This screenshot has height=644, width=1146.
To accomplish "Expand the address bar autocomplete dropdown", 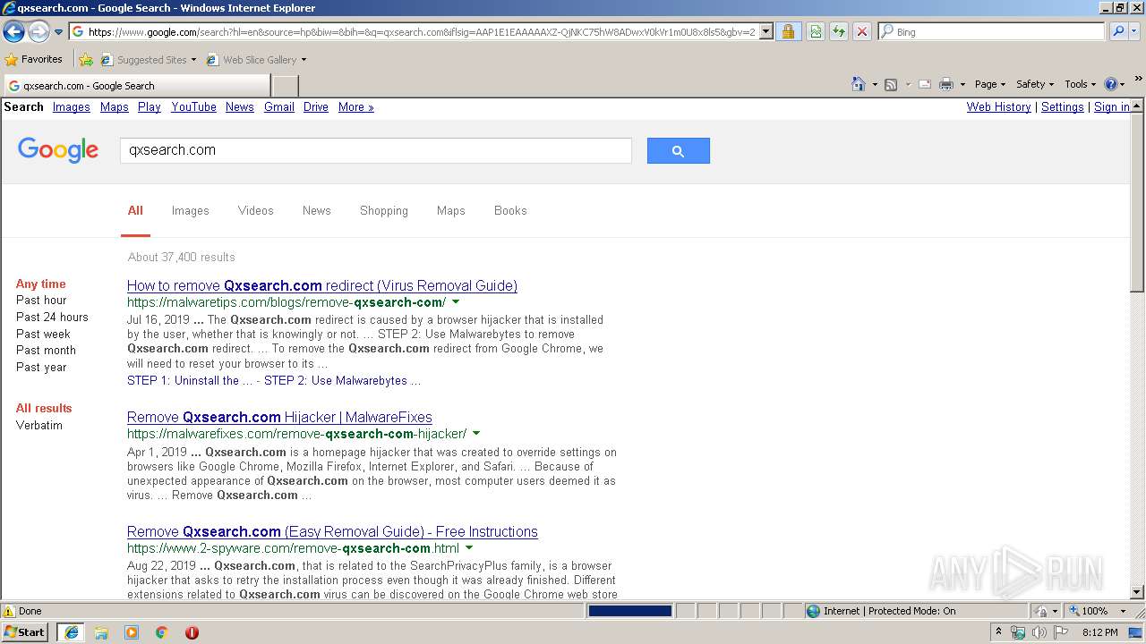I will (766, 31).
